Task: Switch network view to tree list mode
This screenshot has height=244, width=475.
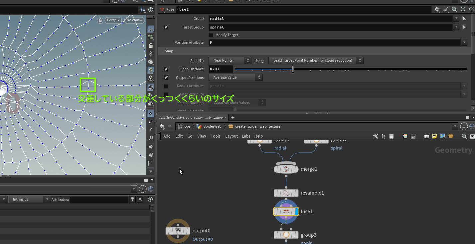Action: click(x=384, y=136)
